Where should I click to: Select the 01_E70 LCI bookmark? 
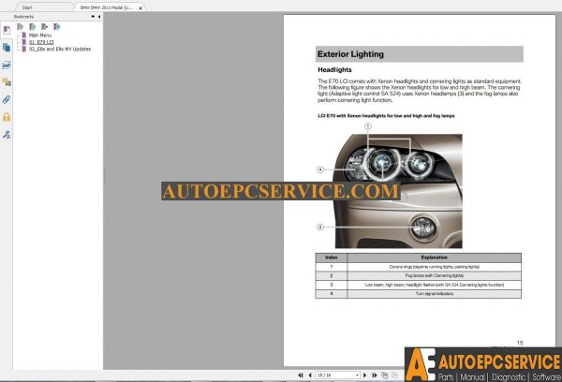click(41, 42)
